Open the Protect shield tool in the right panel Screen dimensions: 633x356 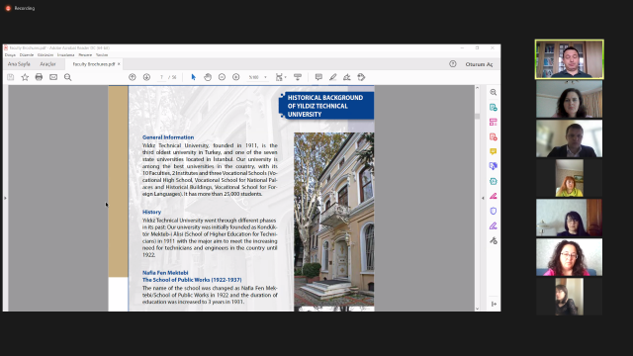point(493,211)
